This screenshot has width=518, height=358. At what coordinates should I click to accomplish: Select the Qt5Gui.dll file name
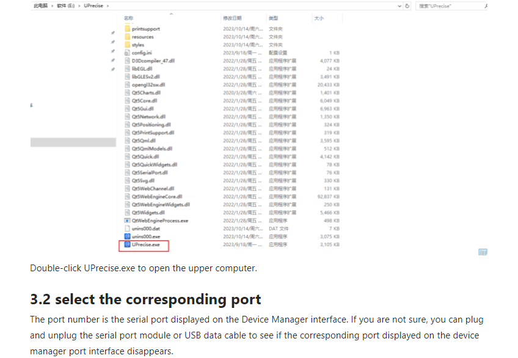pyautogui.click(x=143, y=109)
